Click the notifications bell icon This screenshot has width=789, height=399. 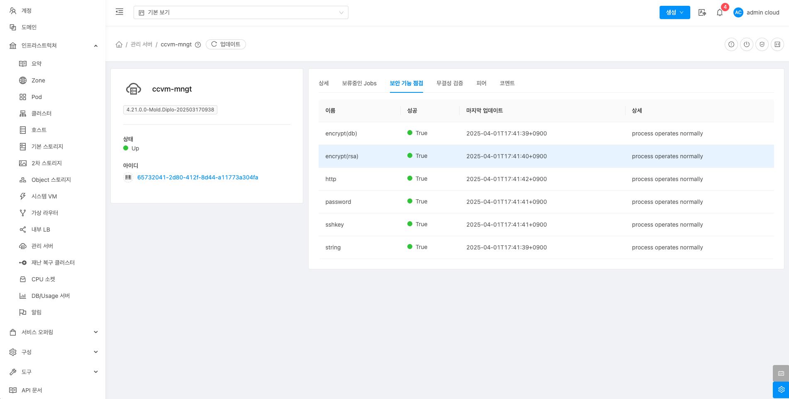pos(720,13)
